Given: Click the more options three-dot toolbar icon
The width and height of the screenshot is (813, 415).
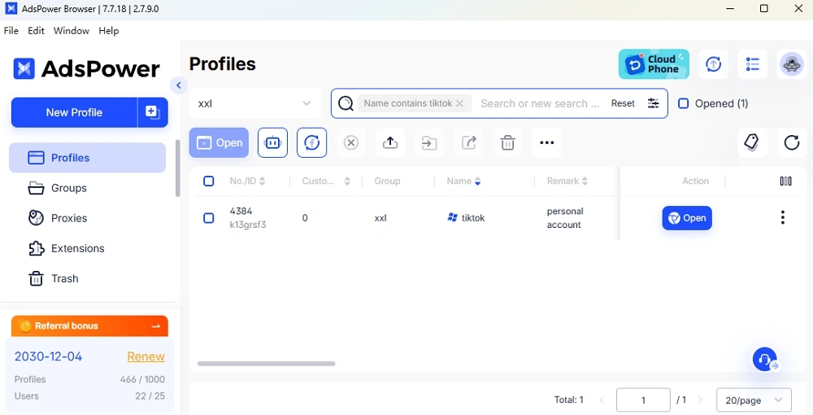Looking at the screenshot, I should 546,143.
